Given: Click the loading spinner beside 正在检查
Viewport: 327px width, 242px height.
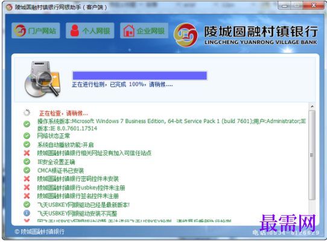Looking at the screenshot, I should pyautogui.click(x=27, y=113).
